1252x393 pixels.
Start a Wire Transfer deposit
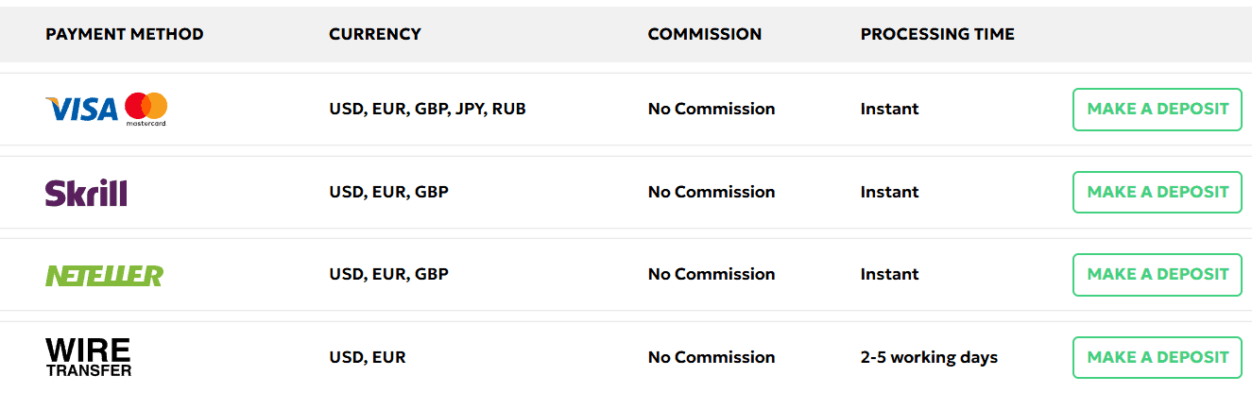click(1157, 357)
